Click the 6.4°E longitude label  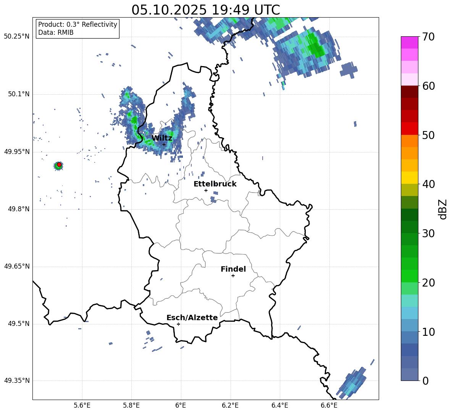coord(279,405)
